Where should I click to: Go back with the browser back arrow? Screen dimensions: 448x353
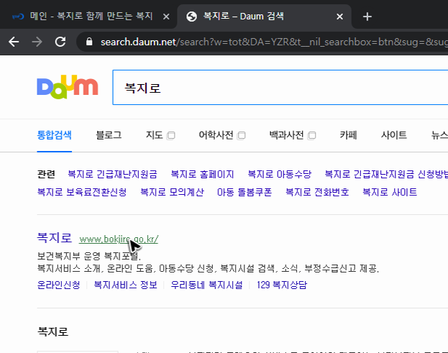coord(14,42)
